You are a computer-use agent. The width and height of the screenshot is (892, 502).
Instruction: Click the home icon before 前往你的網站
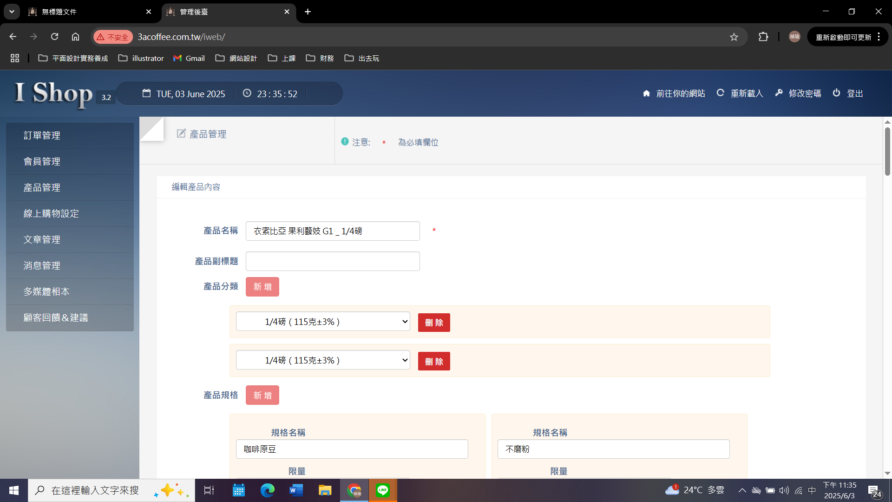pos(646,93)
